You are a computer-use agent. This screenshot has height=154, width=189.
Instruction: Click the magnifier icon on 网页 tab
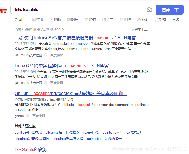click(x=16, y=20)
